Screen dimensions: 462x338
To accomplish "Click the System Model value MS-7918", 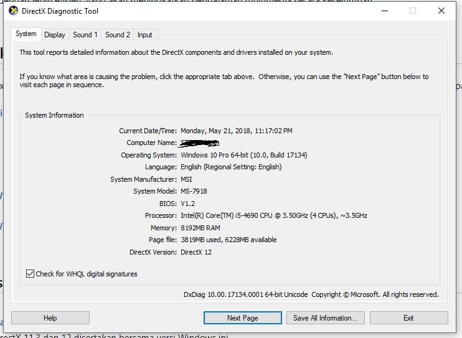I will click(x=194, y=191).
